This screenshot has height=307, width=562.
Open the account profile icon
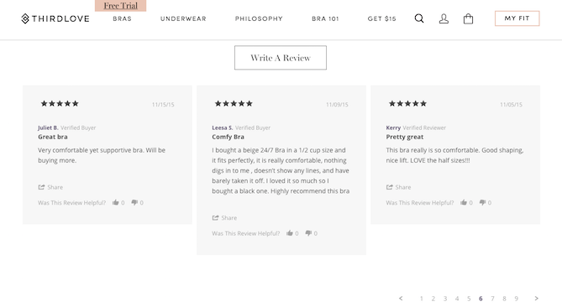point(444,18)
